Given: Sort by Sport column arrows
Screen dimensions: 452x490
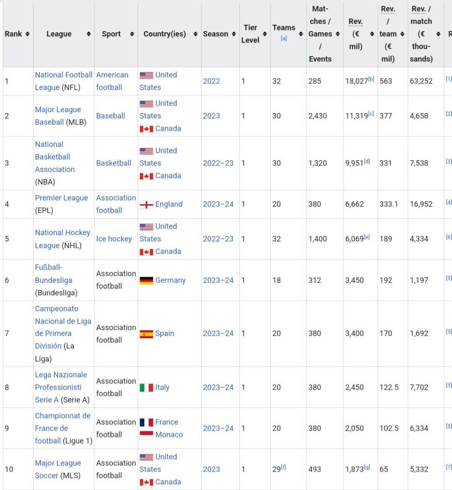Looking at the screenshot, I should [x=132, y=34].
